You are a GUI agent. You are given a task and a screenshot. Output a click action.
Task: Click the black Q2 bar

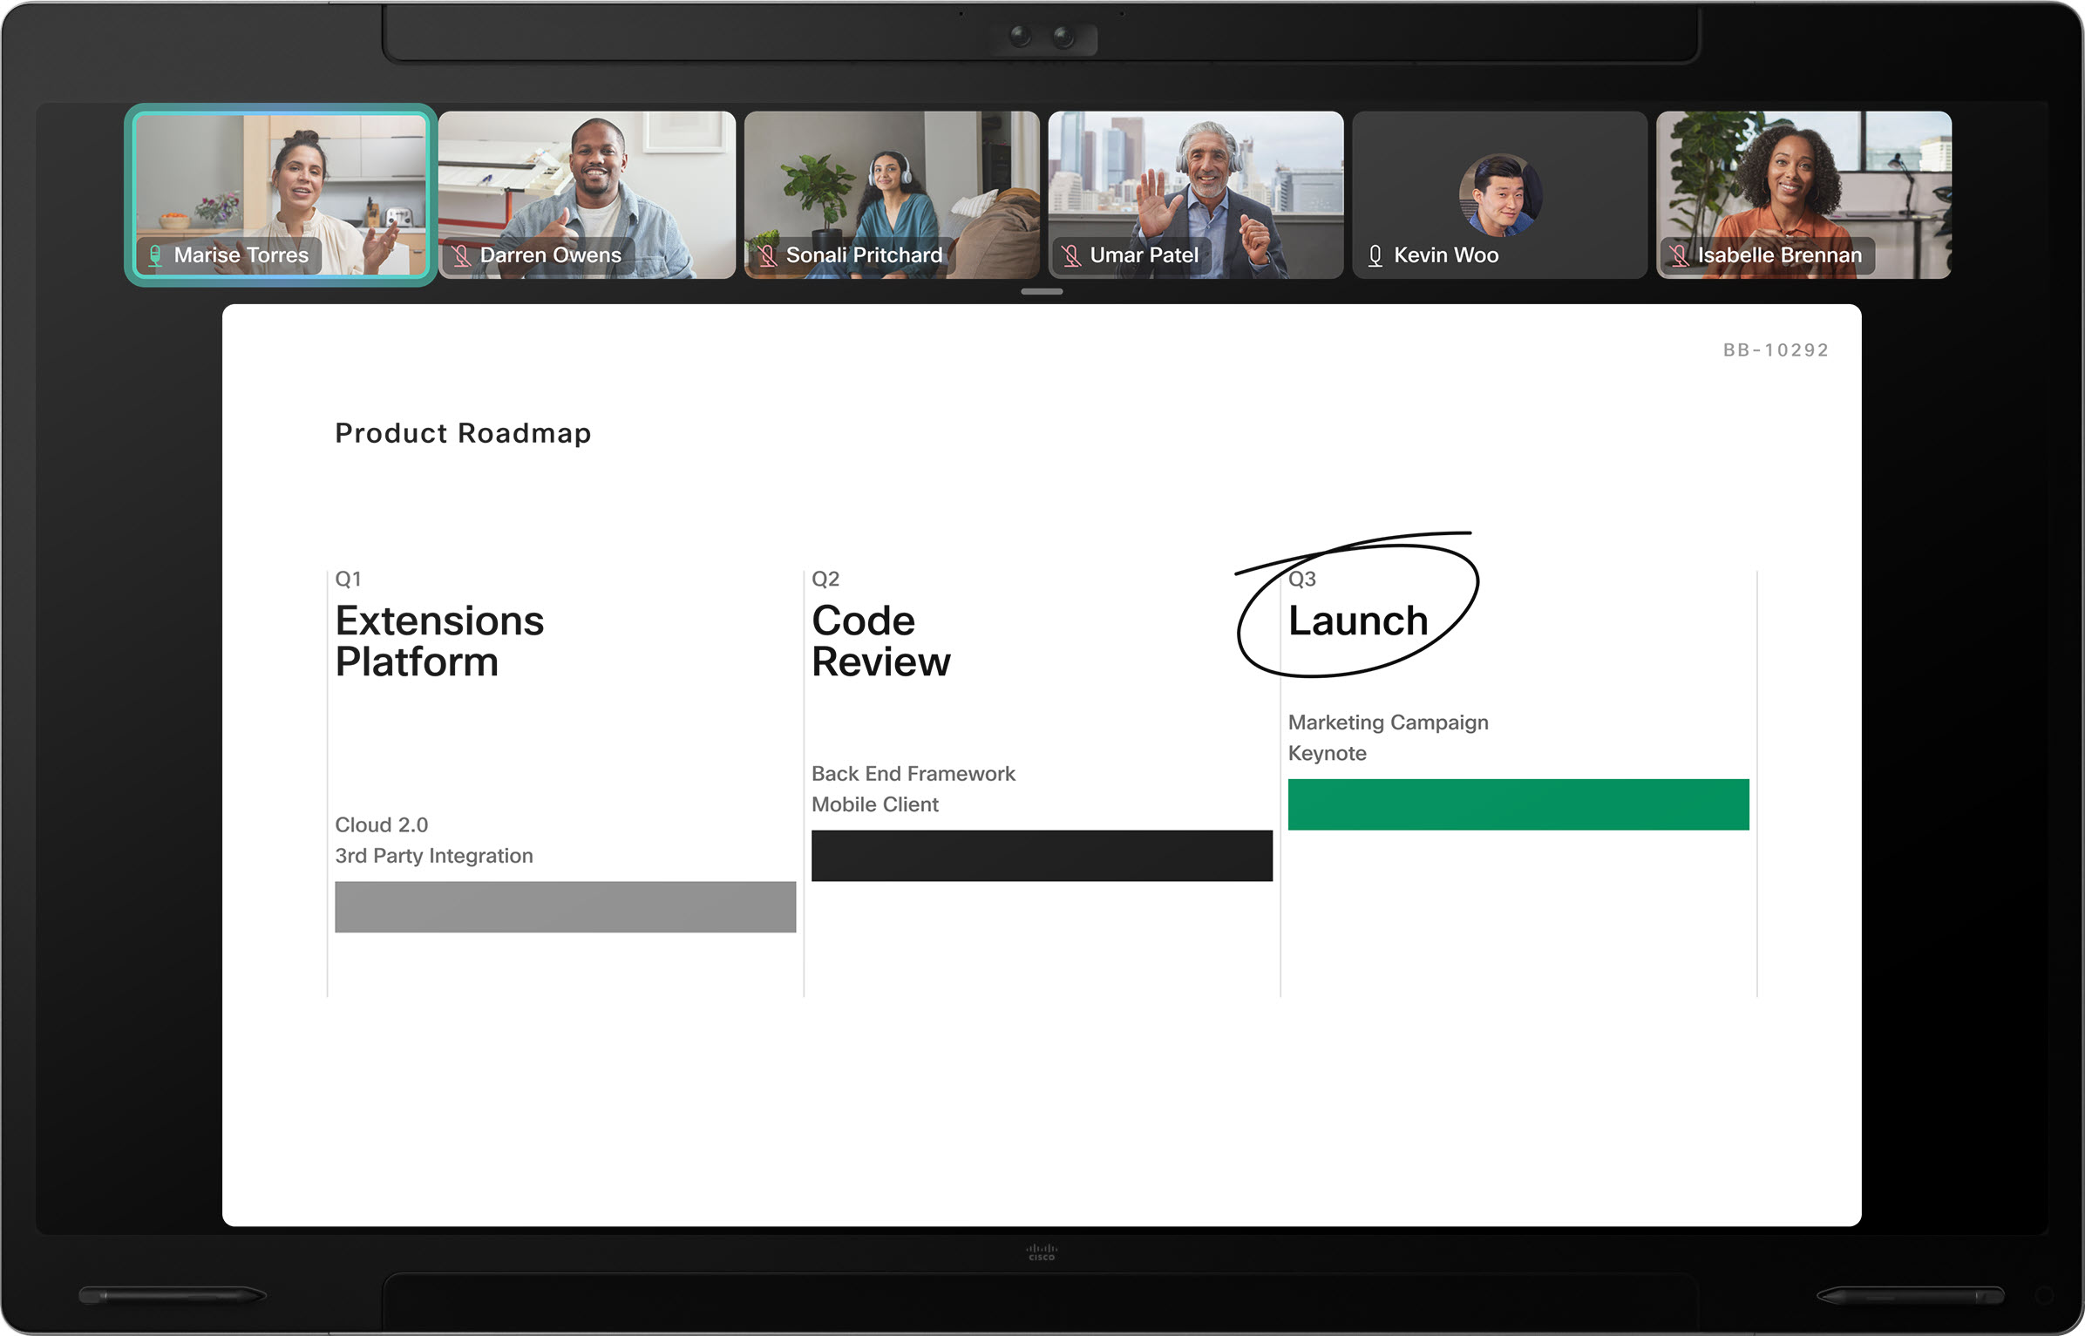[1042, 856]
